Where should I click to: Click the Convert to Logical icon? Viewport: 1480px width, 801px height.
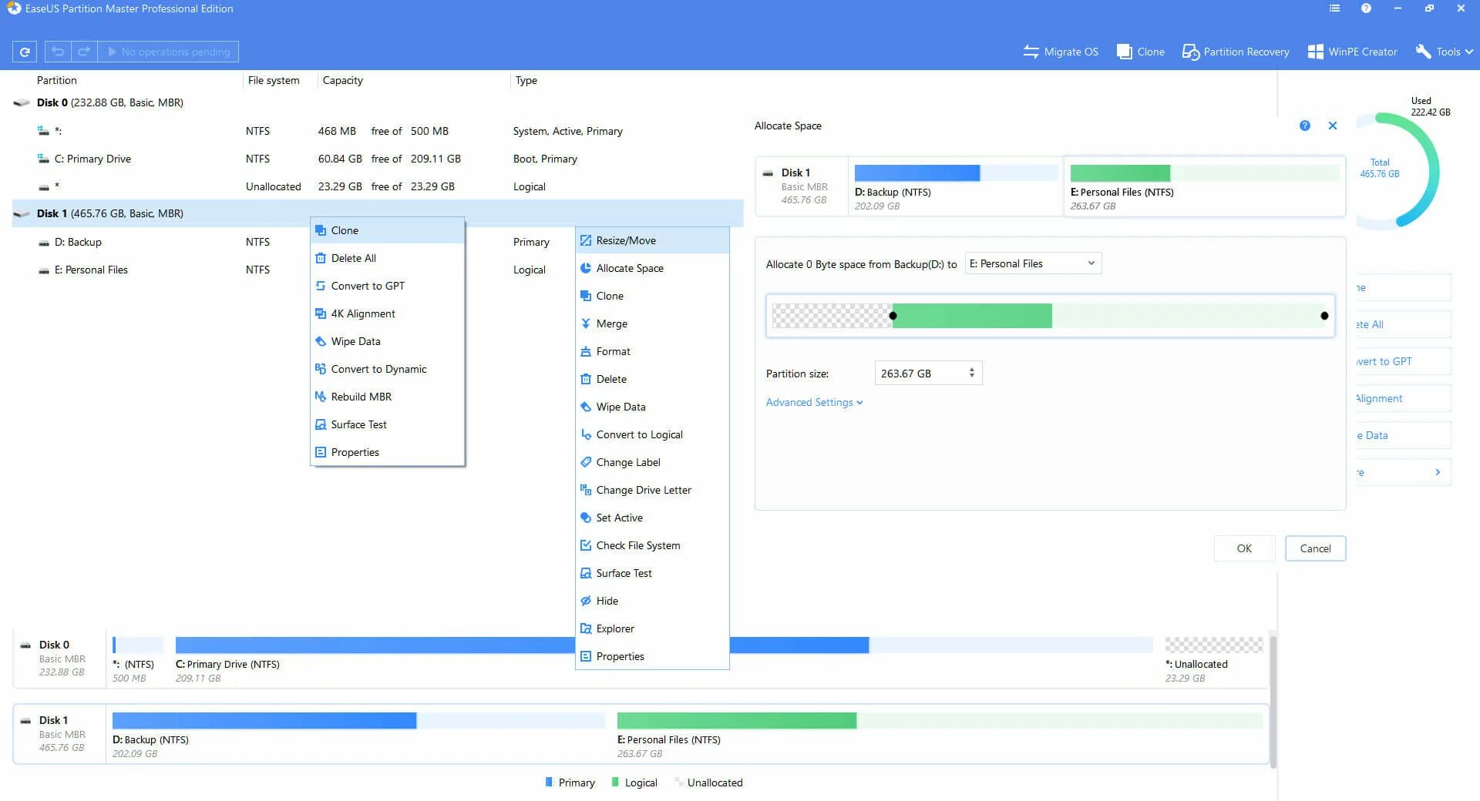coord(586,434)
